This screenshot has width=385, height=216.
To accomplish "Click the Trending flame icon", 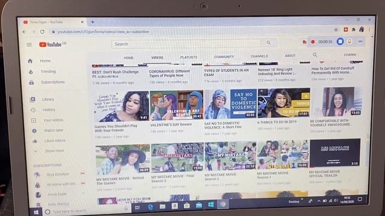I will tap(31, 72).
